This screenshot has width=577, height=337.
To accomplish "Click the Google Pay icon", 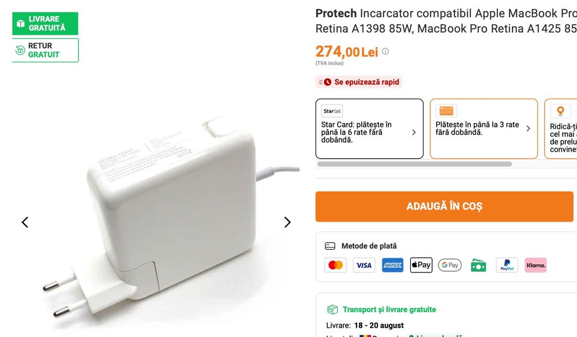I will [x=449, y=265].
